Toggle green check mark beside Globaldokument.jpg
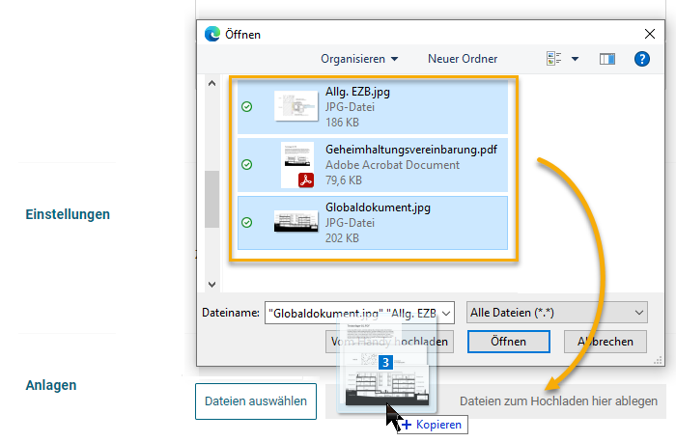Screen dimensions: 676x442 pyautogui.click(x=246, y=222)
